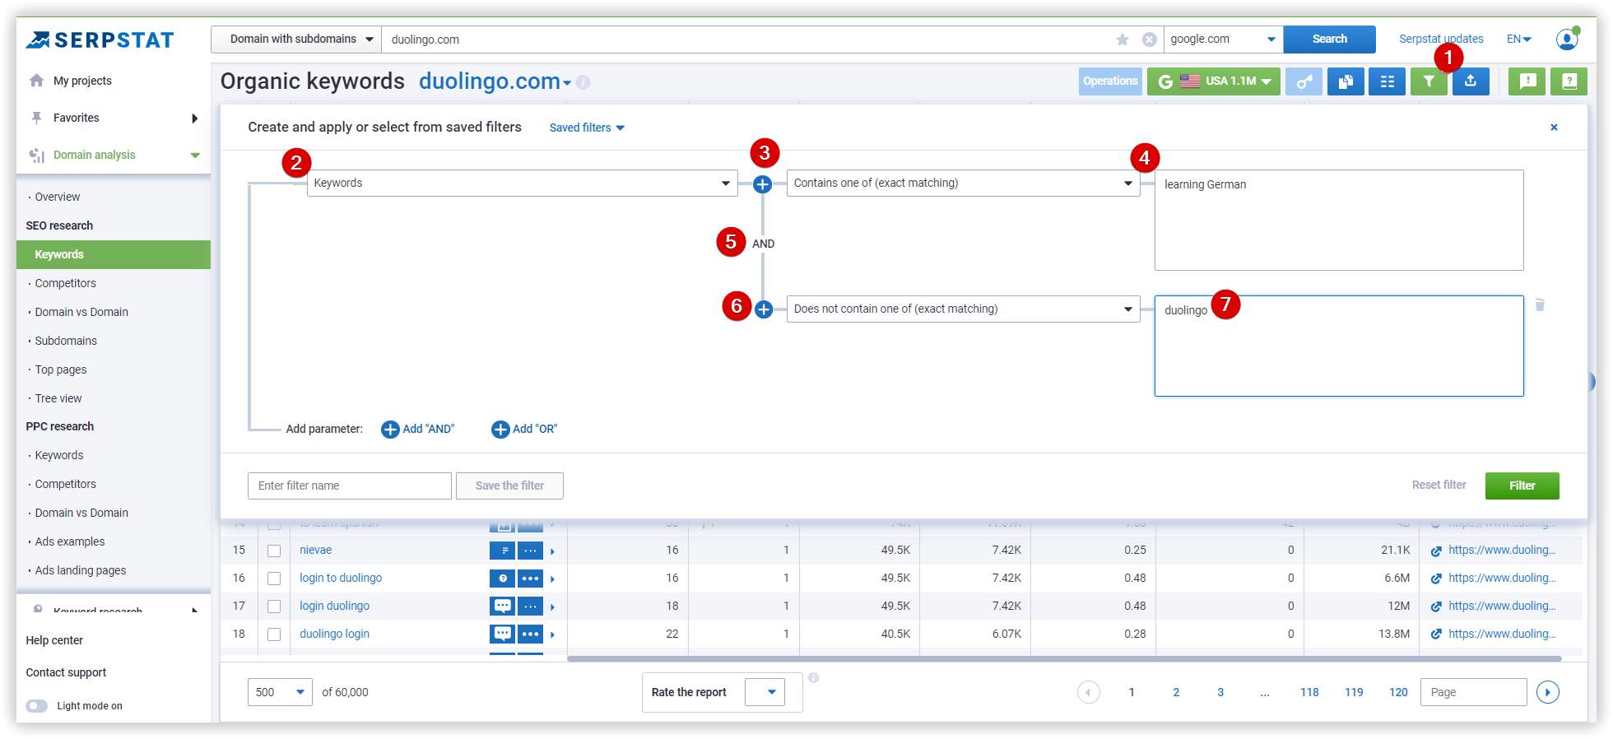Click Save the filter button
Screen dimensions: 1613x739
509,486
